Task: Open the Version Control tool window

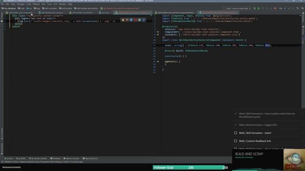Action: [x=38, y=158]
